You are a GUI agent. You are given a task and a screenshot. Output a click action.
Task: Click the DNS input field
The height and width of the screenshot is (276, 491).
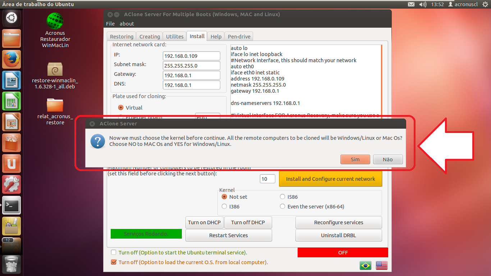coord(191,85)
